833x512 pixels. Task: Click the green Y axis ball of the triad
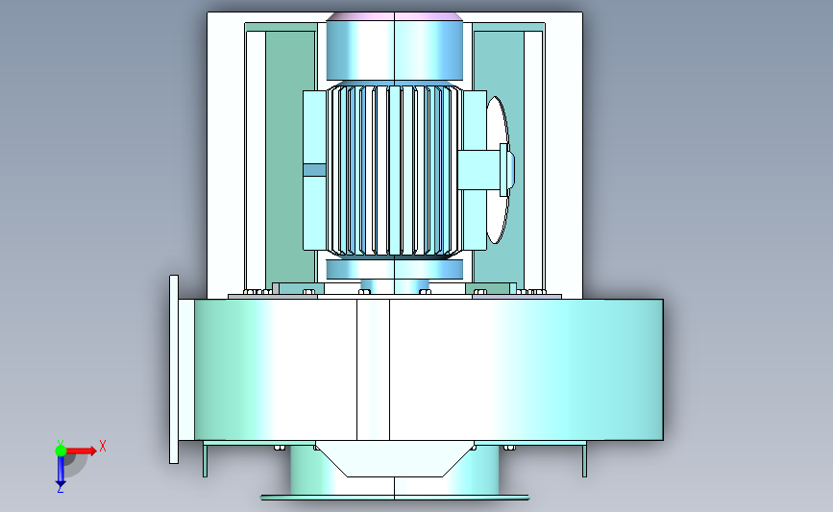tap(61, 451)
